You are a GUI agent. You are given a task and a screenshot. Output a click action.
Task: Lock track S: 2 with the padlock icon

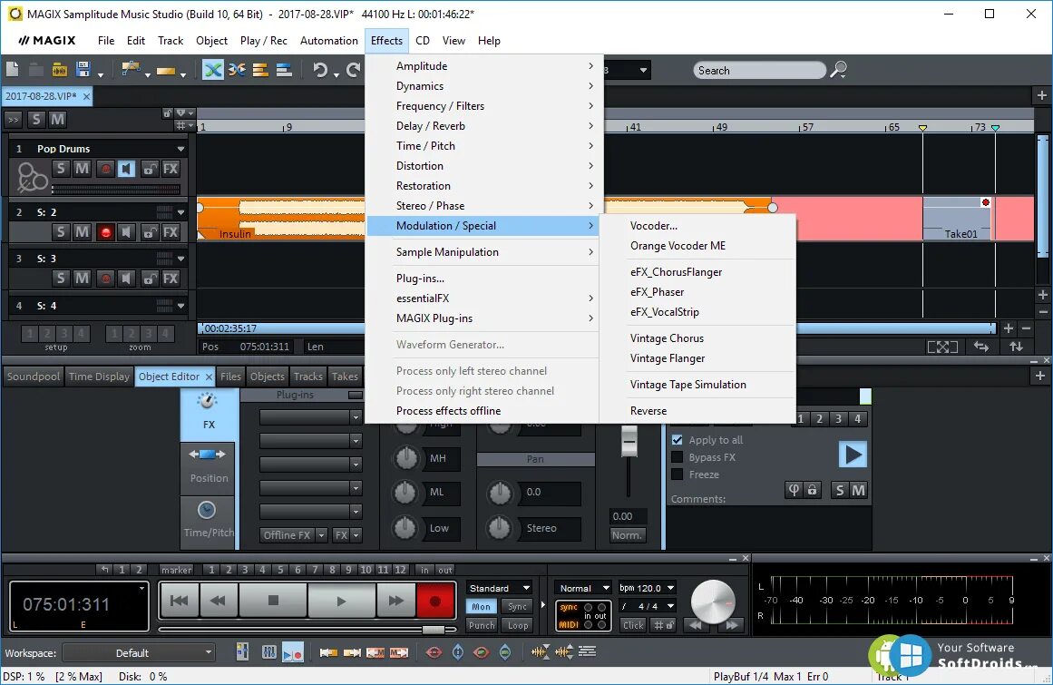pyautogui.click(x=149, y=232)
